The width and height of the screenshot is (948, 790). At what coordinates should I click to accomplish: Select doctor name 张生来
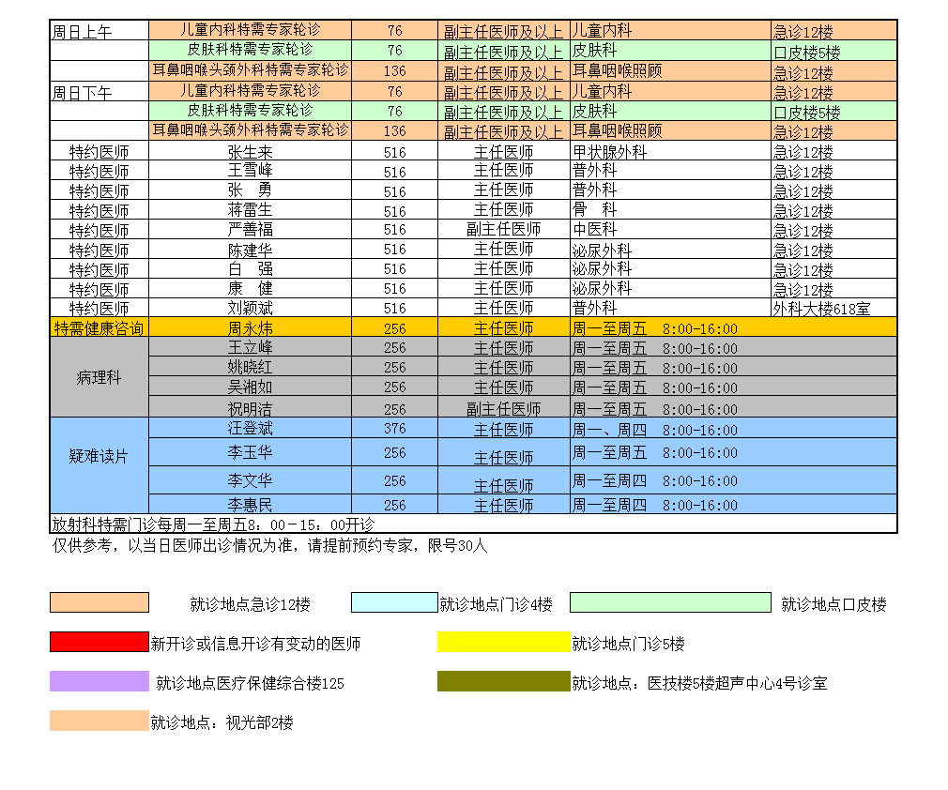point(251,152)
